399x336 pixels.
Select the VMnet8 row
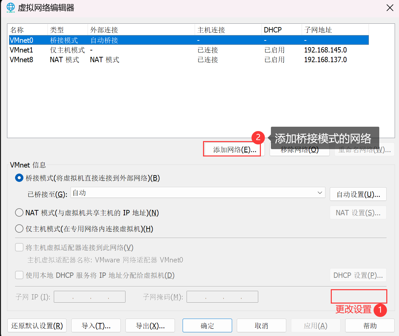pyautogui.click(x=189, y=60)
